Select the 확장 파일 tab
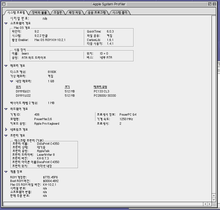This screenshot has width=220, height=210. (75, 13)
